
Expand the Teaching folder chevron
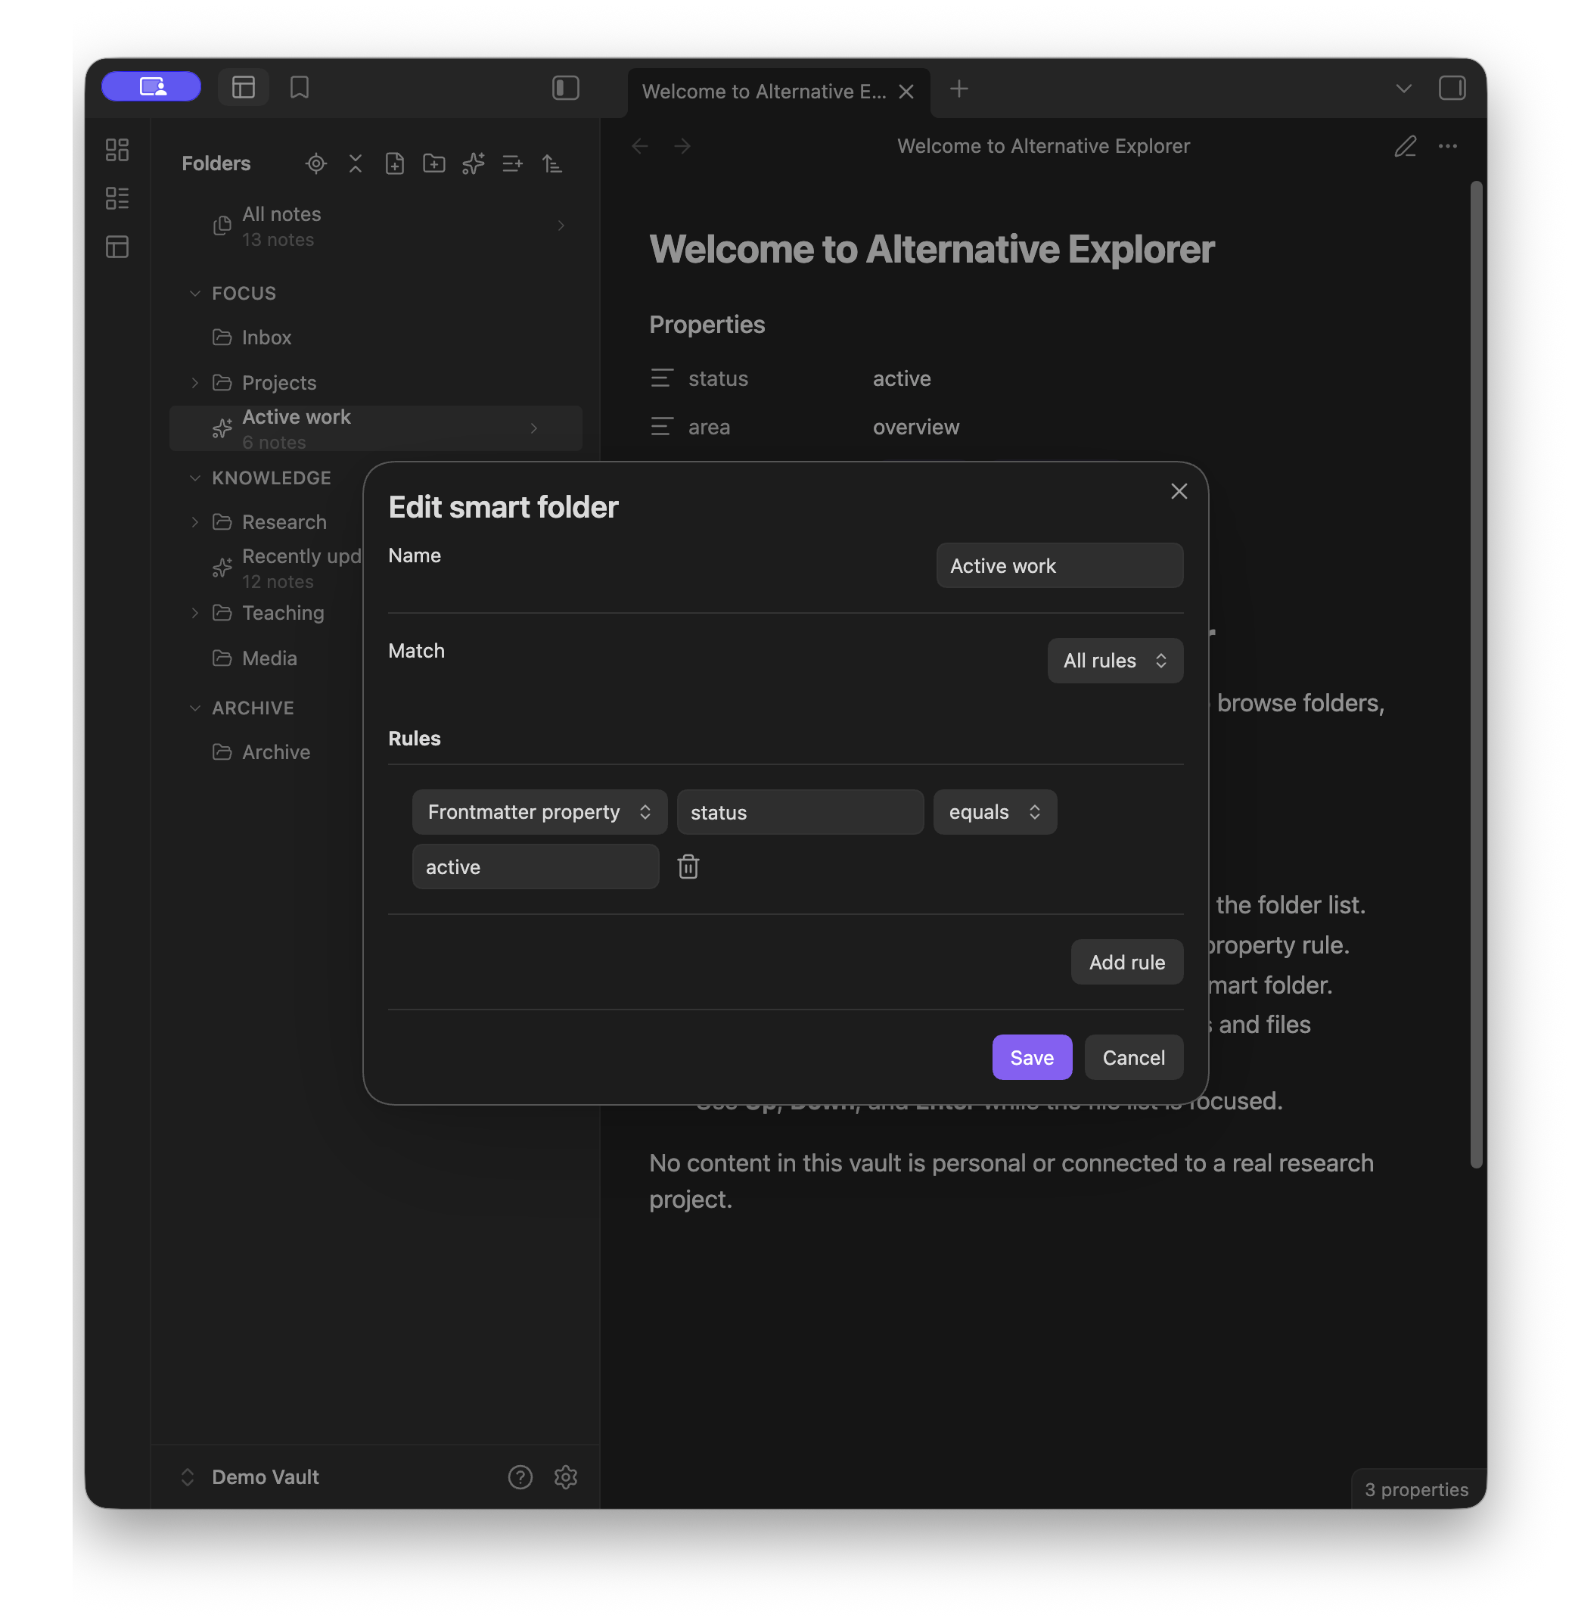pos(194,613)
